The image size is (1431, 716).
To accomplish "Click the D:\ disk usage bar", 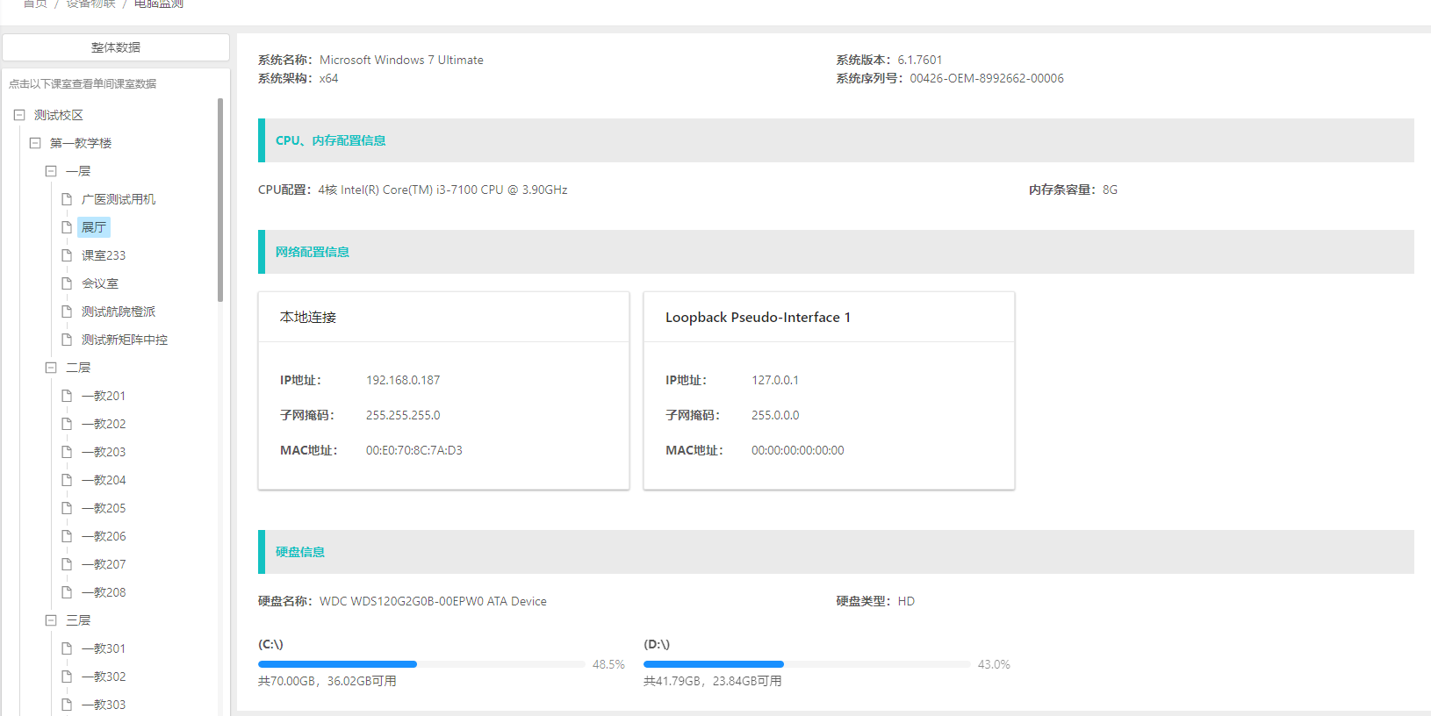I will tap(807, 664).
